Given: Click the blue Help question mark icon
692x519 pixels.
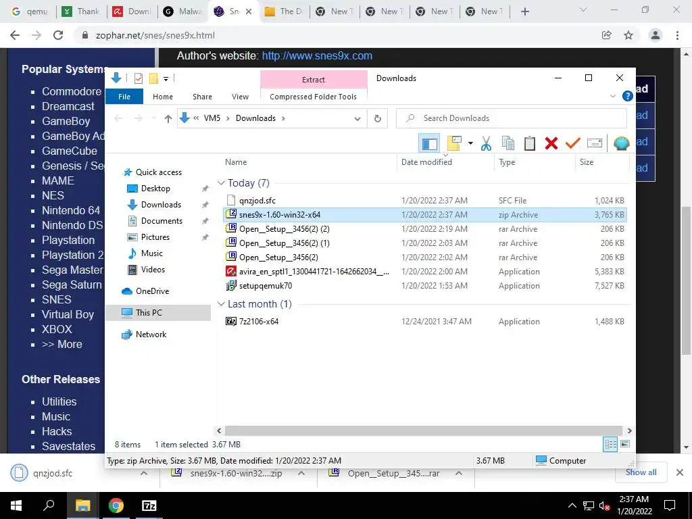Looking at the screenshot, I should tap(627, 96).
